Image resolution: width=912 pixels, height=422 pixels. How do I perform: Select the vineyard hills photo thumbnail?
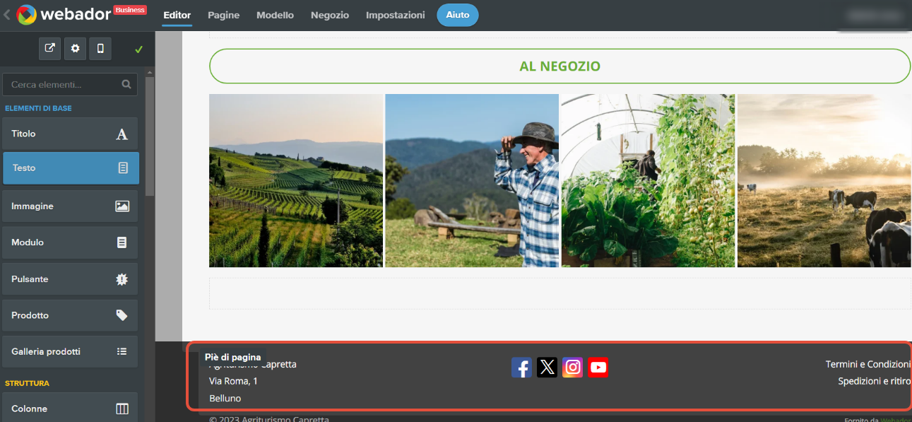(x=295, y=181)
